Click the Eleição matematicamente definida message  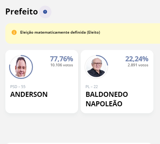tap(60, 32)
